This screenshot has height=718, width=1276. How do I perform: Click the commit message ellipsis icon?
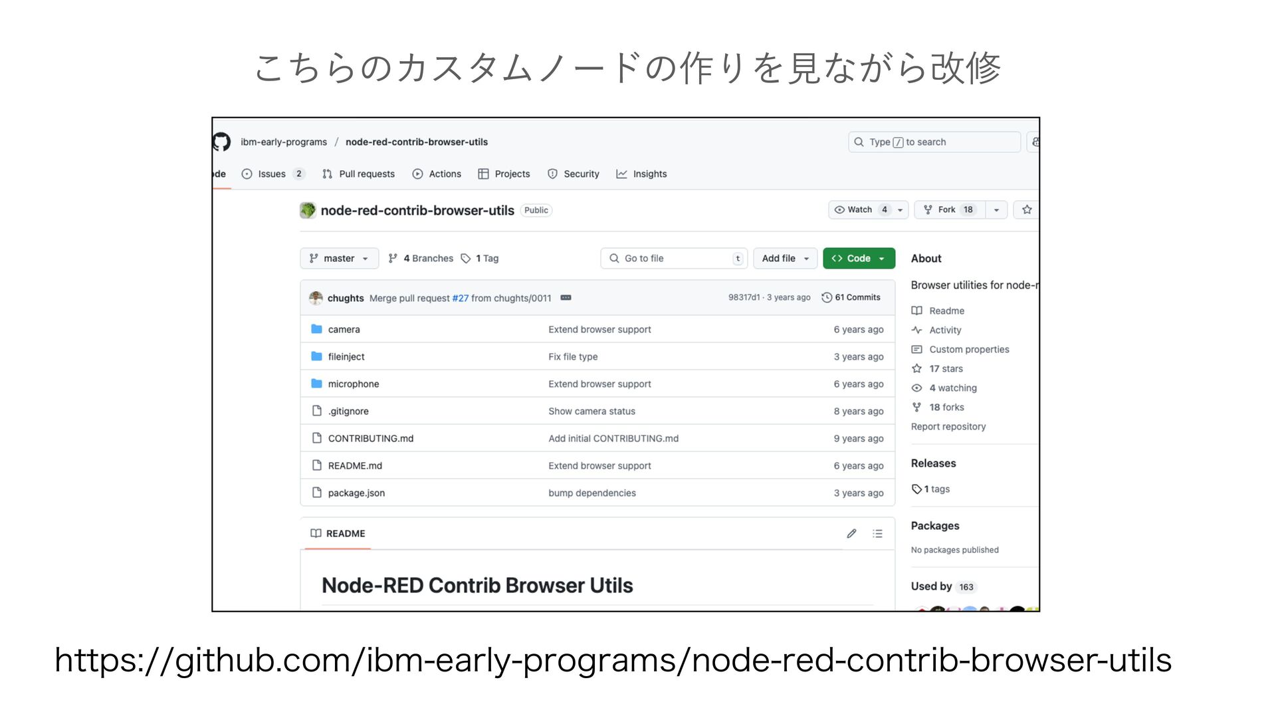(566, 298)
